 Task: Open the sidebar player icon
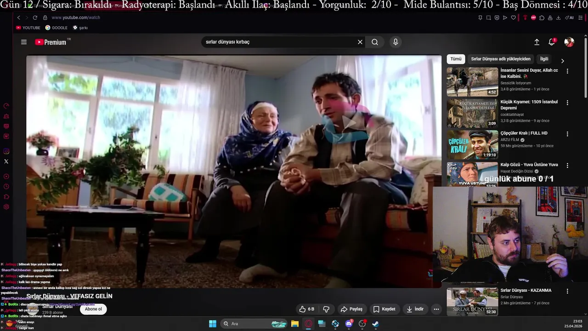6,177
